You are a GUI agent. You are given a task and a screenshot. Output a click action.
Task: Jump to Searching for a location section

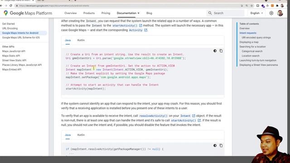coord(253,47)
